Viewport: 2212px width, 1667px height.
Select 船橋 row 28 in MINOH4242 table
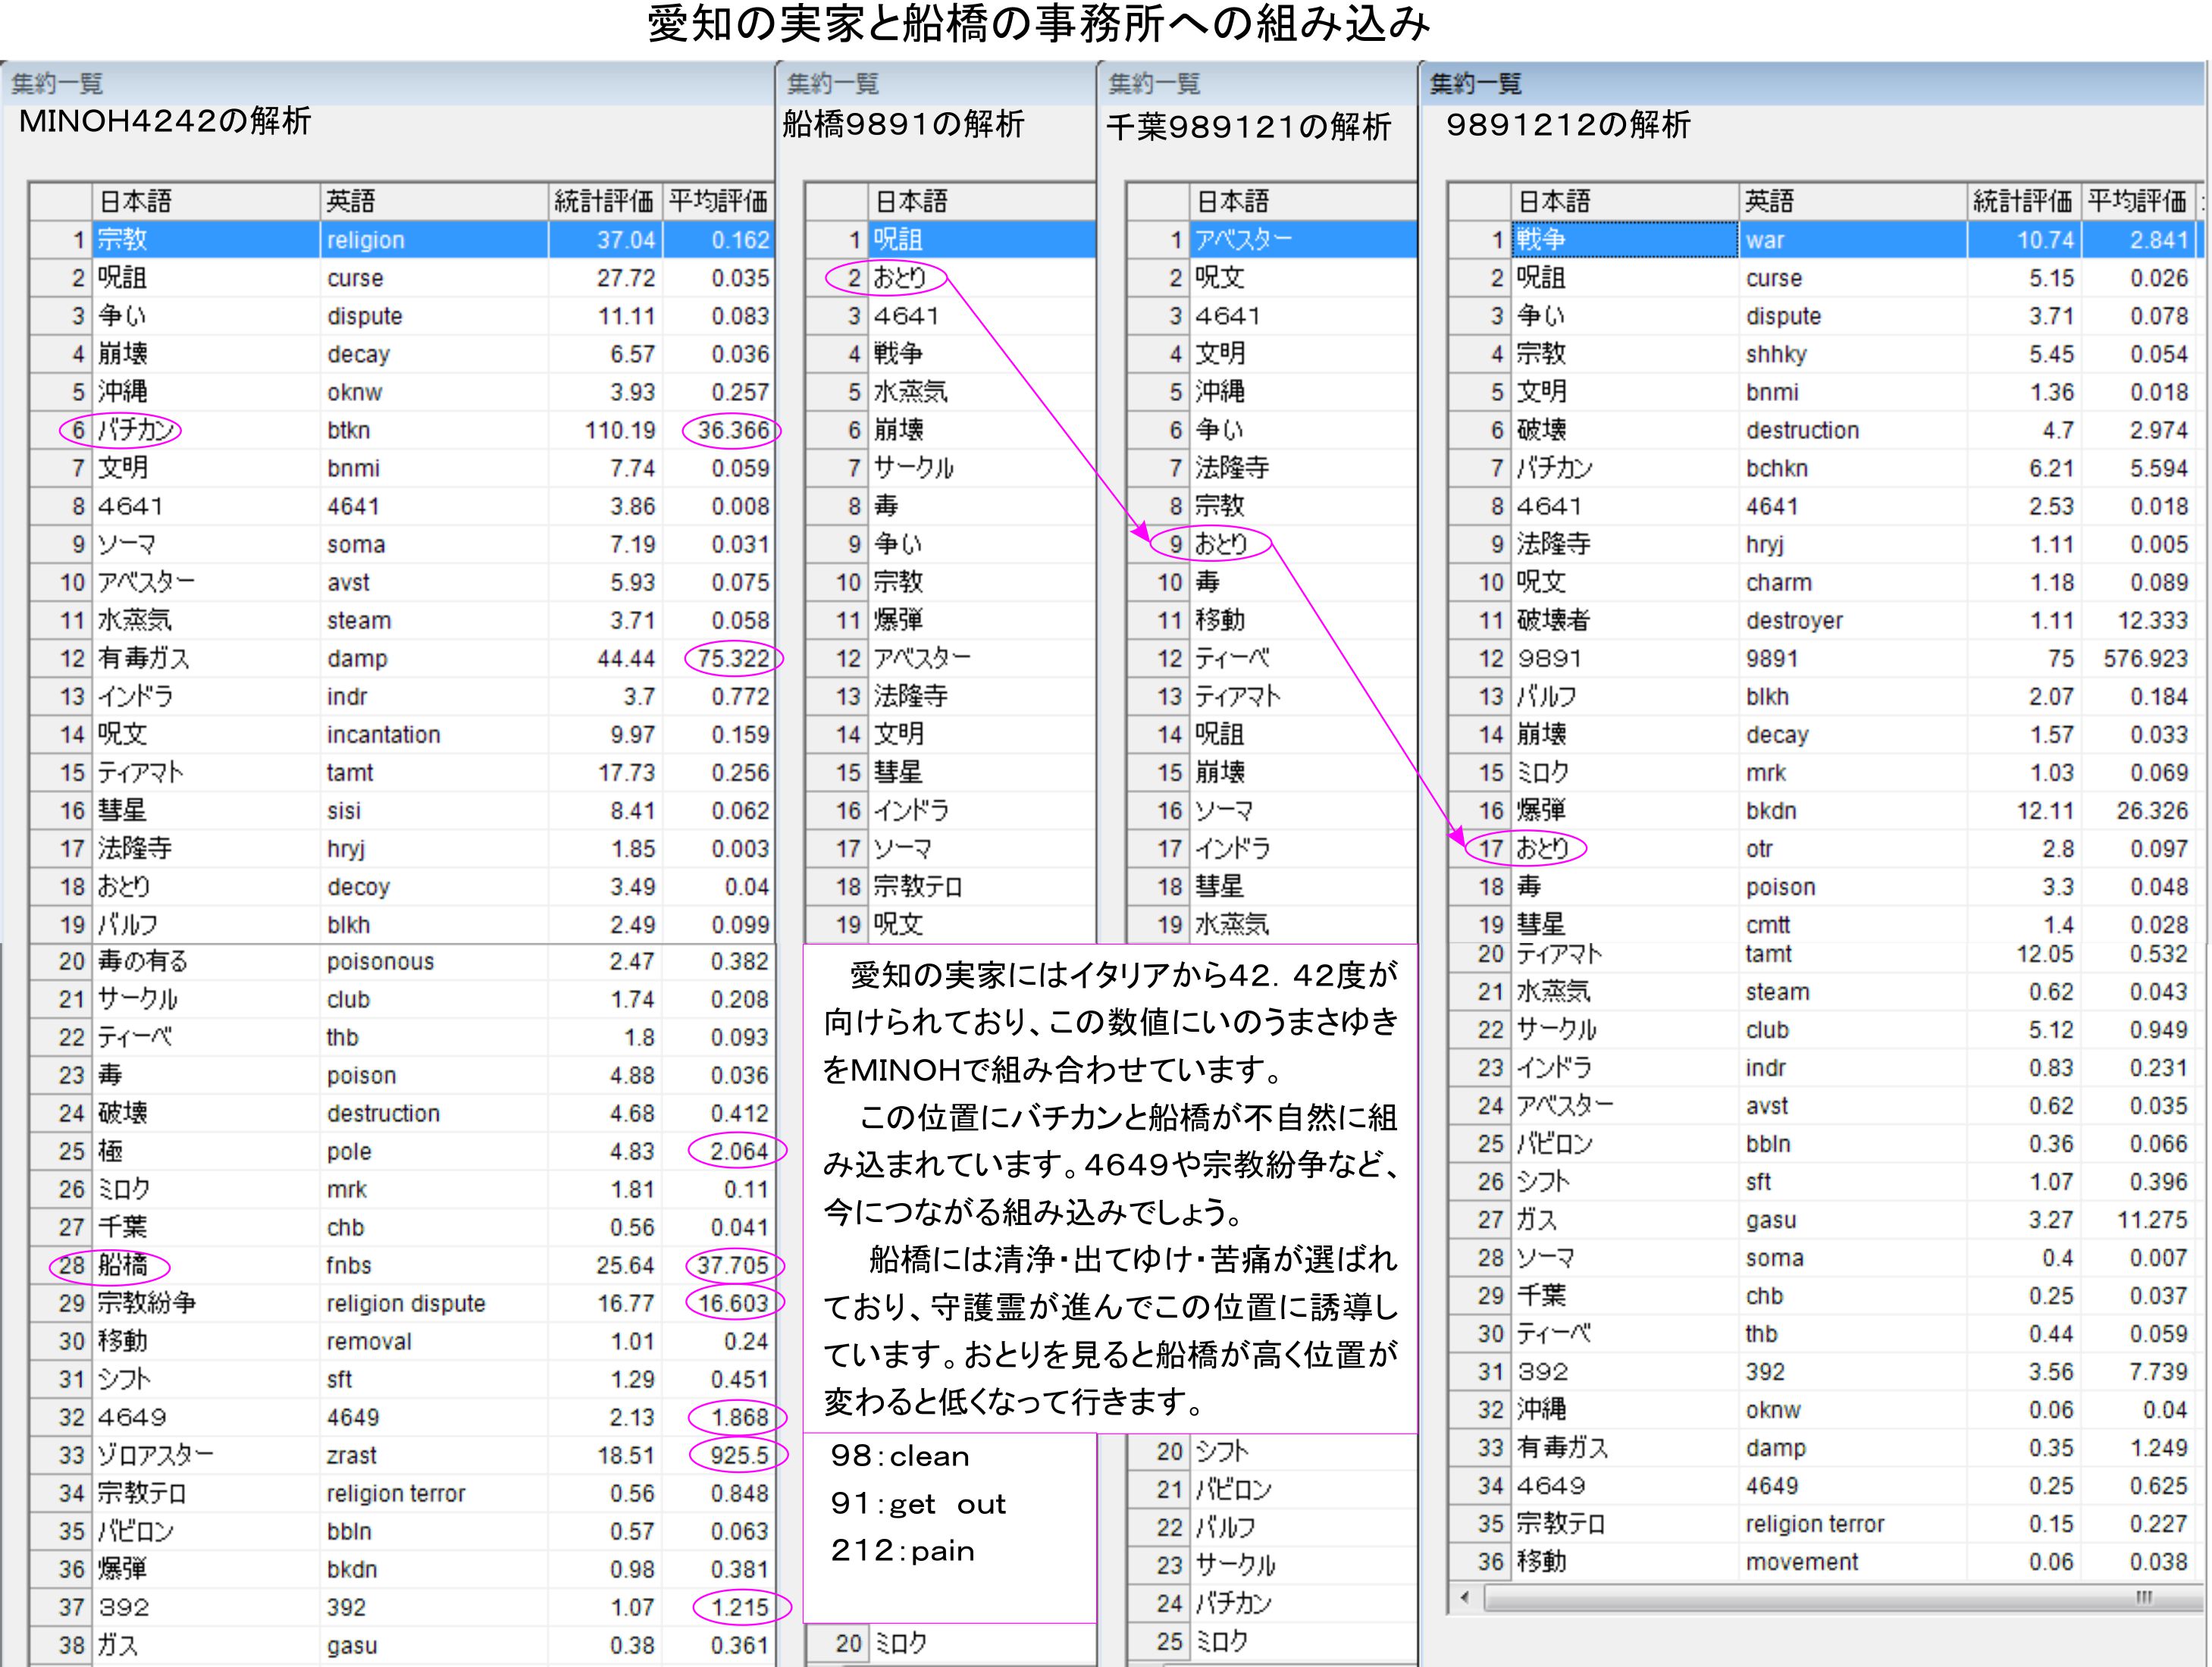pos(122,1265)
